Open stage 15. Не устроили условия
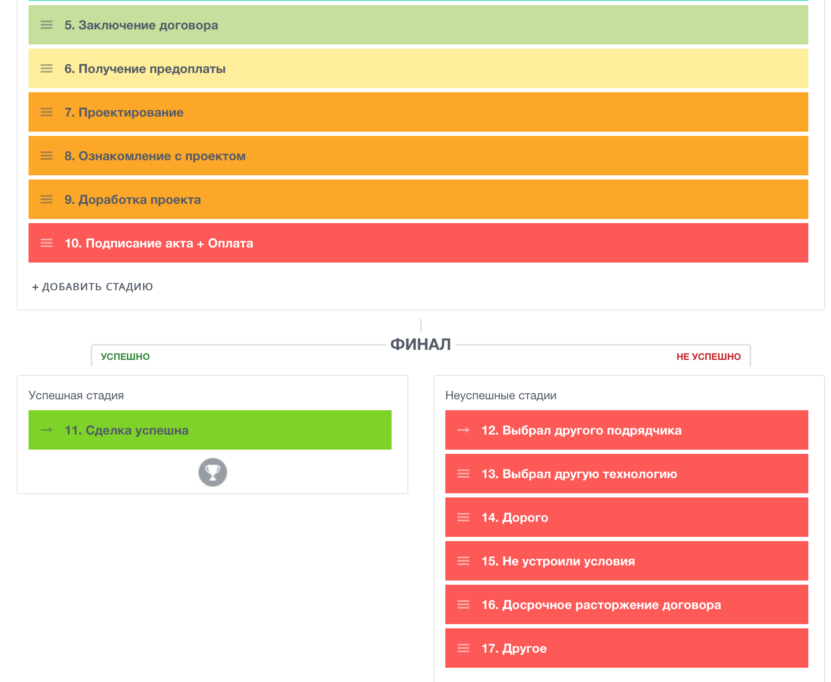This screenshot has width=831, height=682. coord(558,561)
